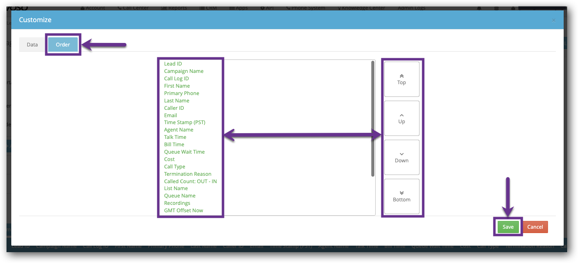
Task: Select Lead ID in the list
Action: pos(173,64)
